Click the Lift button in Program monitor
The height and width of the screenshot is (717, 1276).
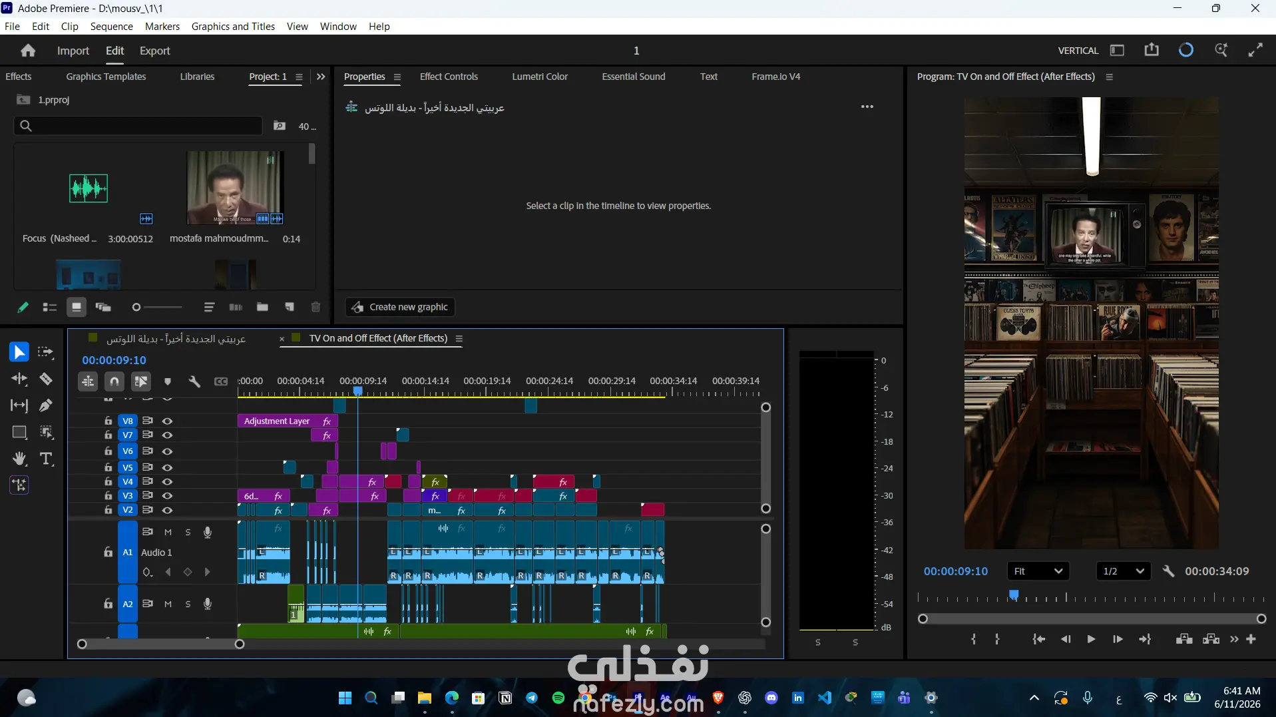[x=1184, y=639]
